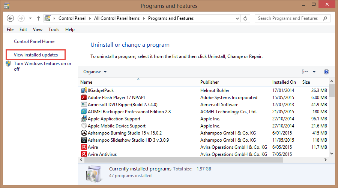Click Programs and Features breadcrumb
Image resolution: width=338 pixels, height=188 pixels.
171,18
